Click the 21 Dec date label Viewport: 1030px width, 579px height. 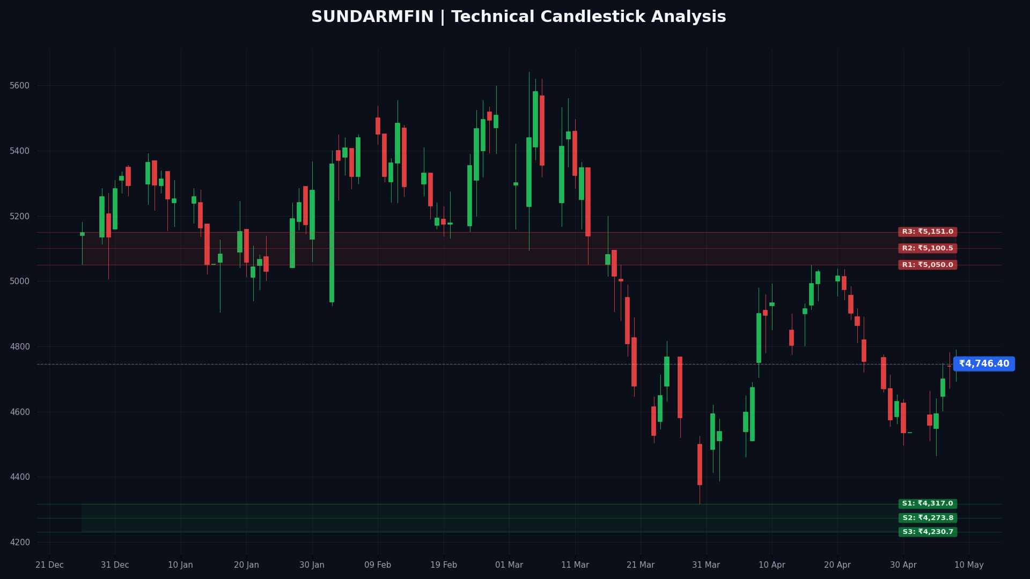(x=49, y=565)
